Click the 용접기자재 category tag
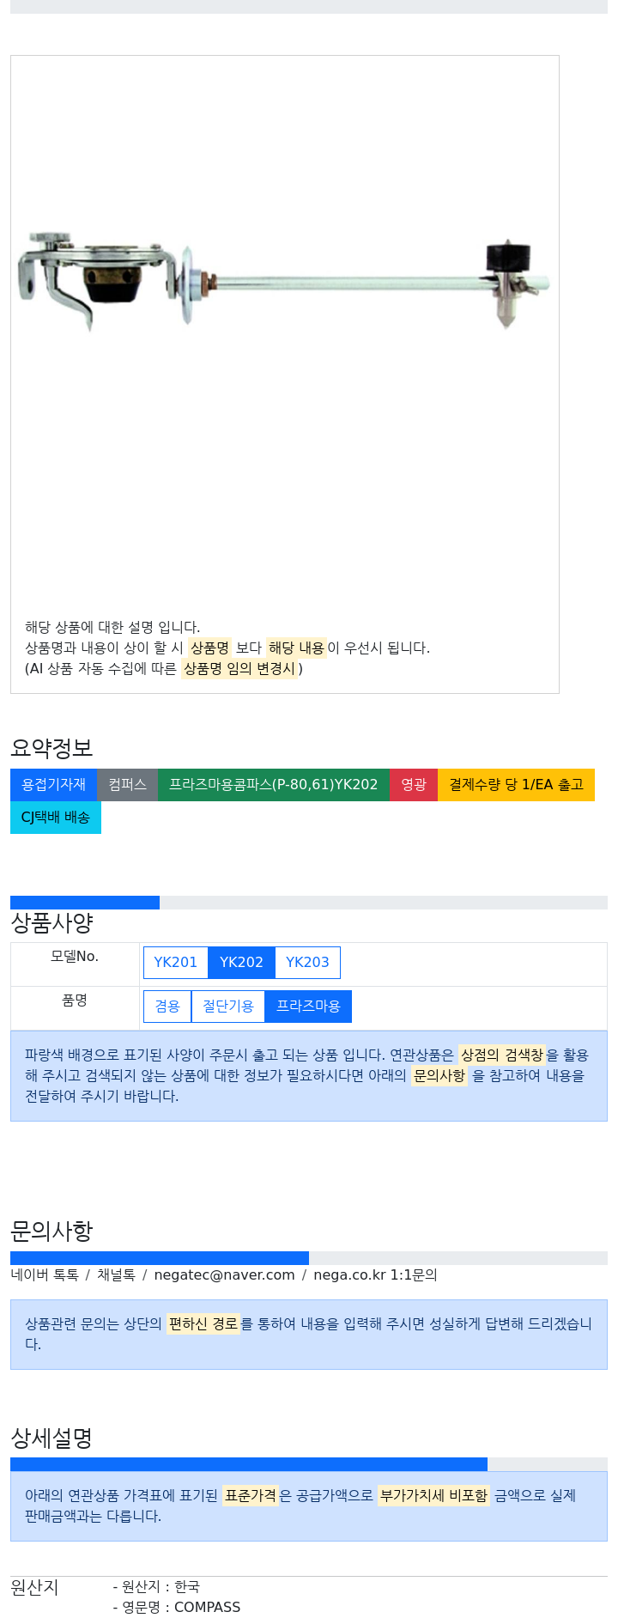The width and height of the screenshot is (618, 1618). coord(53,785)
